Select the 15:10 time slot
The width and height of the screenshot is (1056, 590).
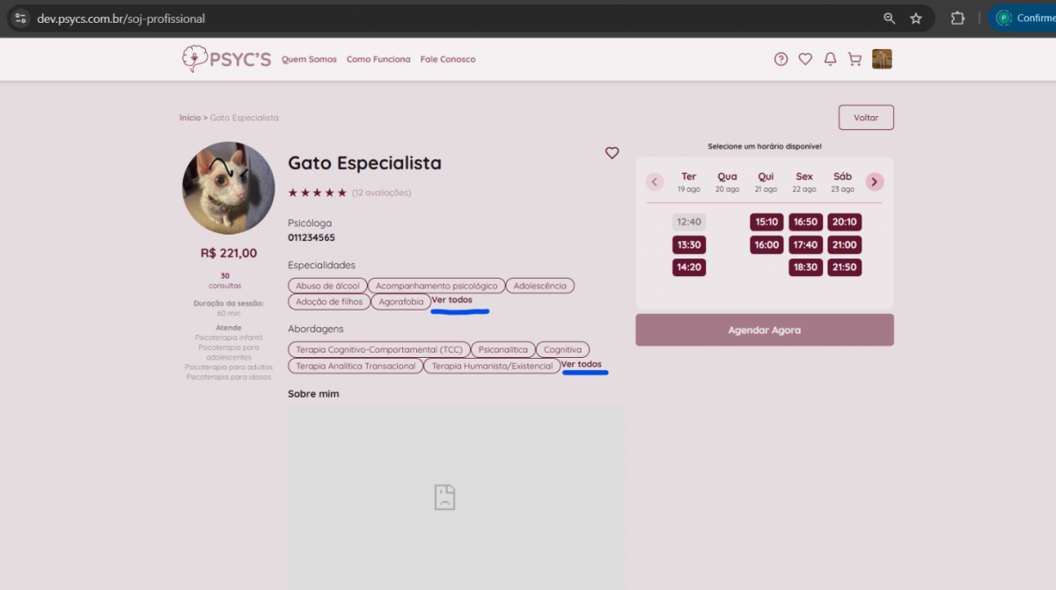(x=766, y=222)
